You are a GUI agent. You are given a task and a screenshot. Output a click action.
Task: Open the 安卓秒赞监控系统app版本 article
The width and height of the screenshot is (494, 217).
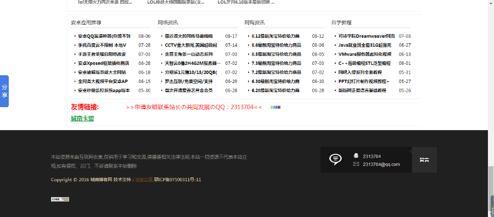[104, 91]
